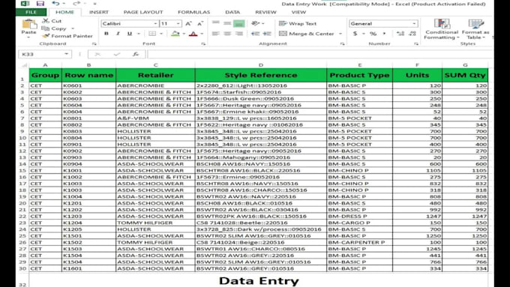Switch to the REVIEW tab
The width and height of the screenshot is (510, 287).
(x=265, y=12)
